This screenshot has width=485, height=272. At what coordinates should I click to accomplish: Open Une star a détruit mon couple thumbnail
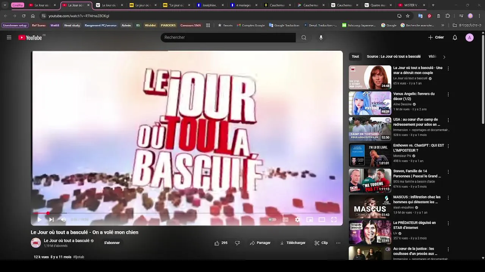pos(370,77)
